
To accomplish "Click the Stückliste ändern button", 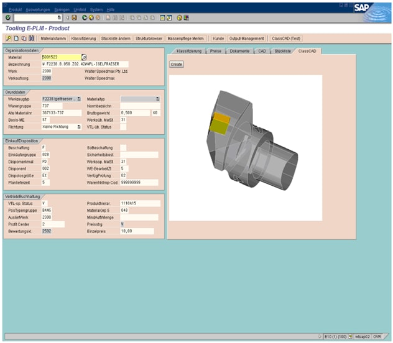I will [116, 39].
